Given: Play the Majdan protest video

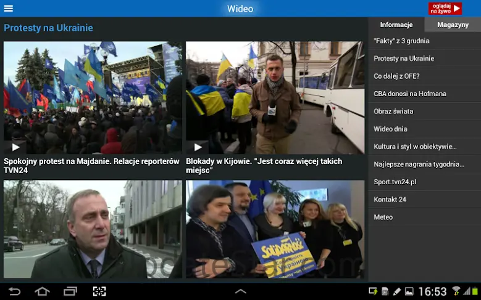Looking at the screenshot, I should click(x=15, y=147).
